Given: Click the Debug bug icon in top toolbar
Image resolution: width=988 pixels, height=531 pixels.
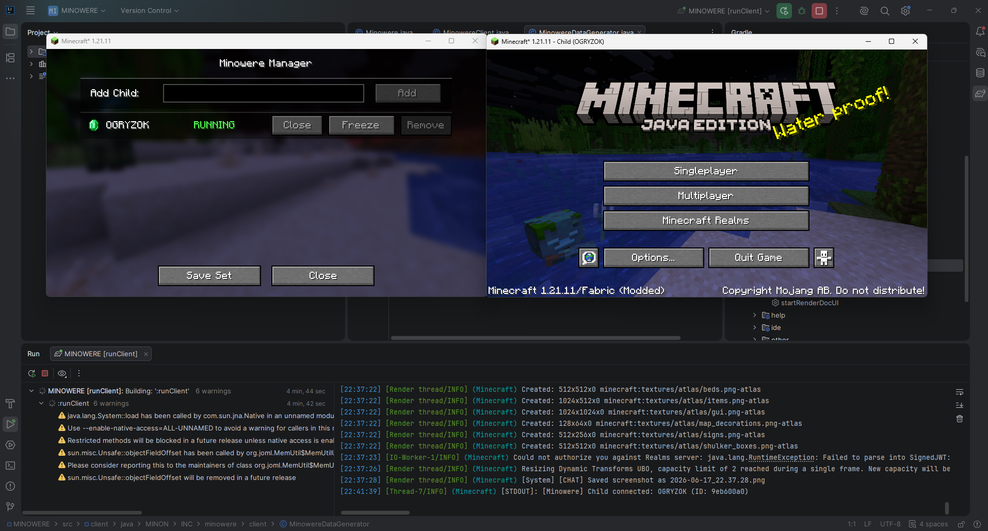Looking at the screenshot, I should click(802, 11).
